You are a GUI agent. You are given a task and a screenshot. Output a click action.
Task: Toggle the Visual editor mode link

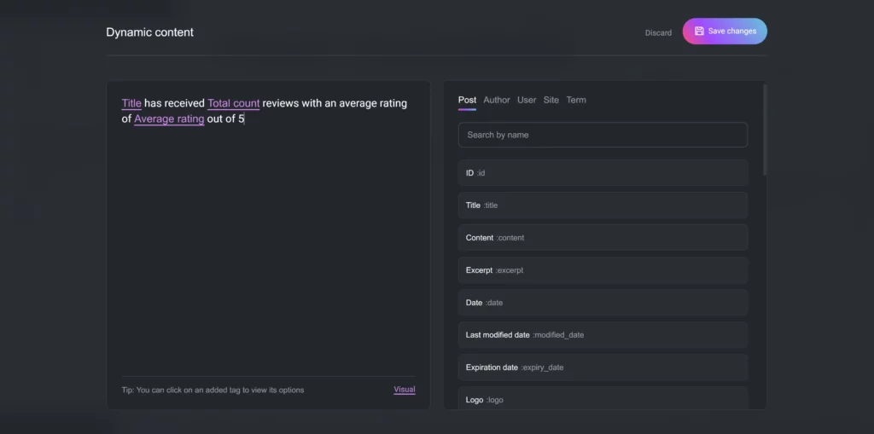(x=404, y=390)
